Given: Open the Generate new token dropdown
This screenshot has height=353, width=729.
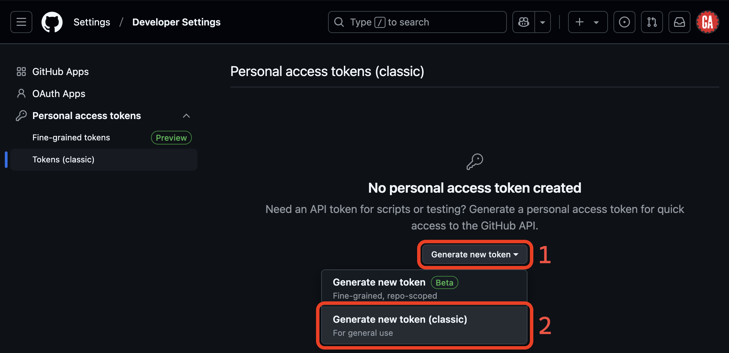Looking at the screenshot, I should pos(475,254).
